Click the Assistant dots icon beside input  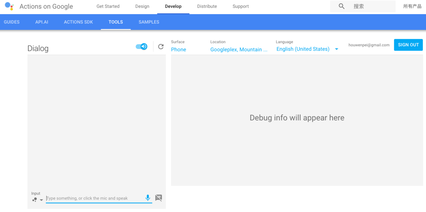point(35,200)
